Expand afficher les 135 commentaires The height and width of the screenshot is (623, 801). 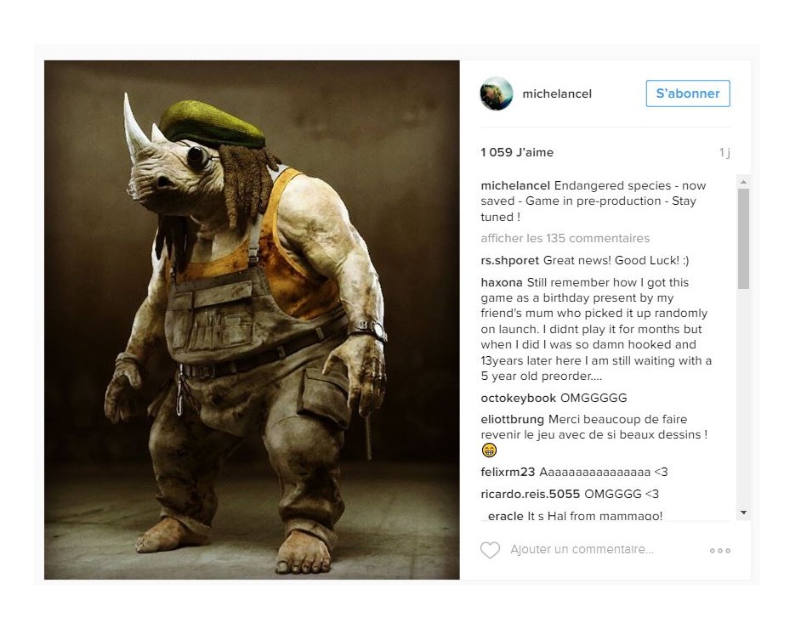click(565, 238)
